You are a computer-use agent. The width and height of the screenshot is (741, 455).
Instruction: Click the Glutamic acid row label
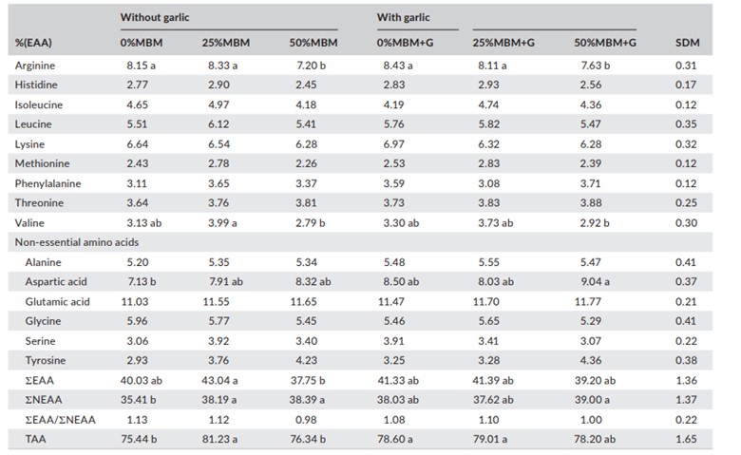(59, 299)
